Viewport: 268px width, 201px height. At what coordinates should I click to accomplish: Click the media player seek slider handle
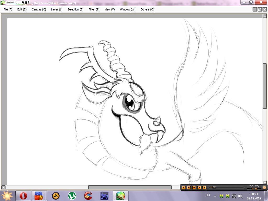214,187
